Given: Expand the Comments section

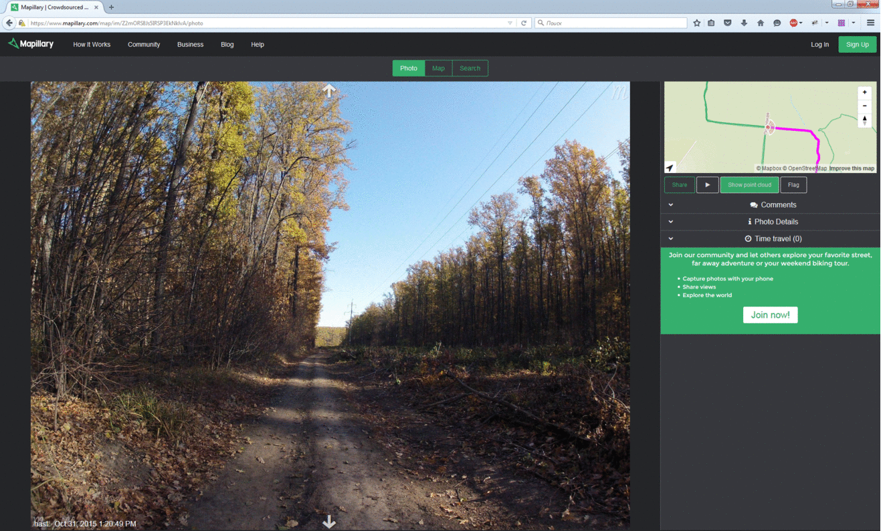Looking at the screenshot, I should point(773,205).
